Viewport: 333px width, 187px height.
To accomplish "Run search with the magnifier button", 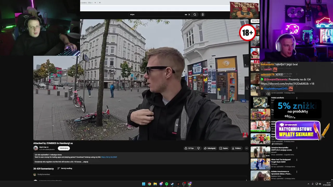I will click(x=195, y=15).
